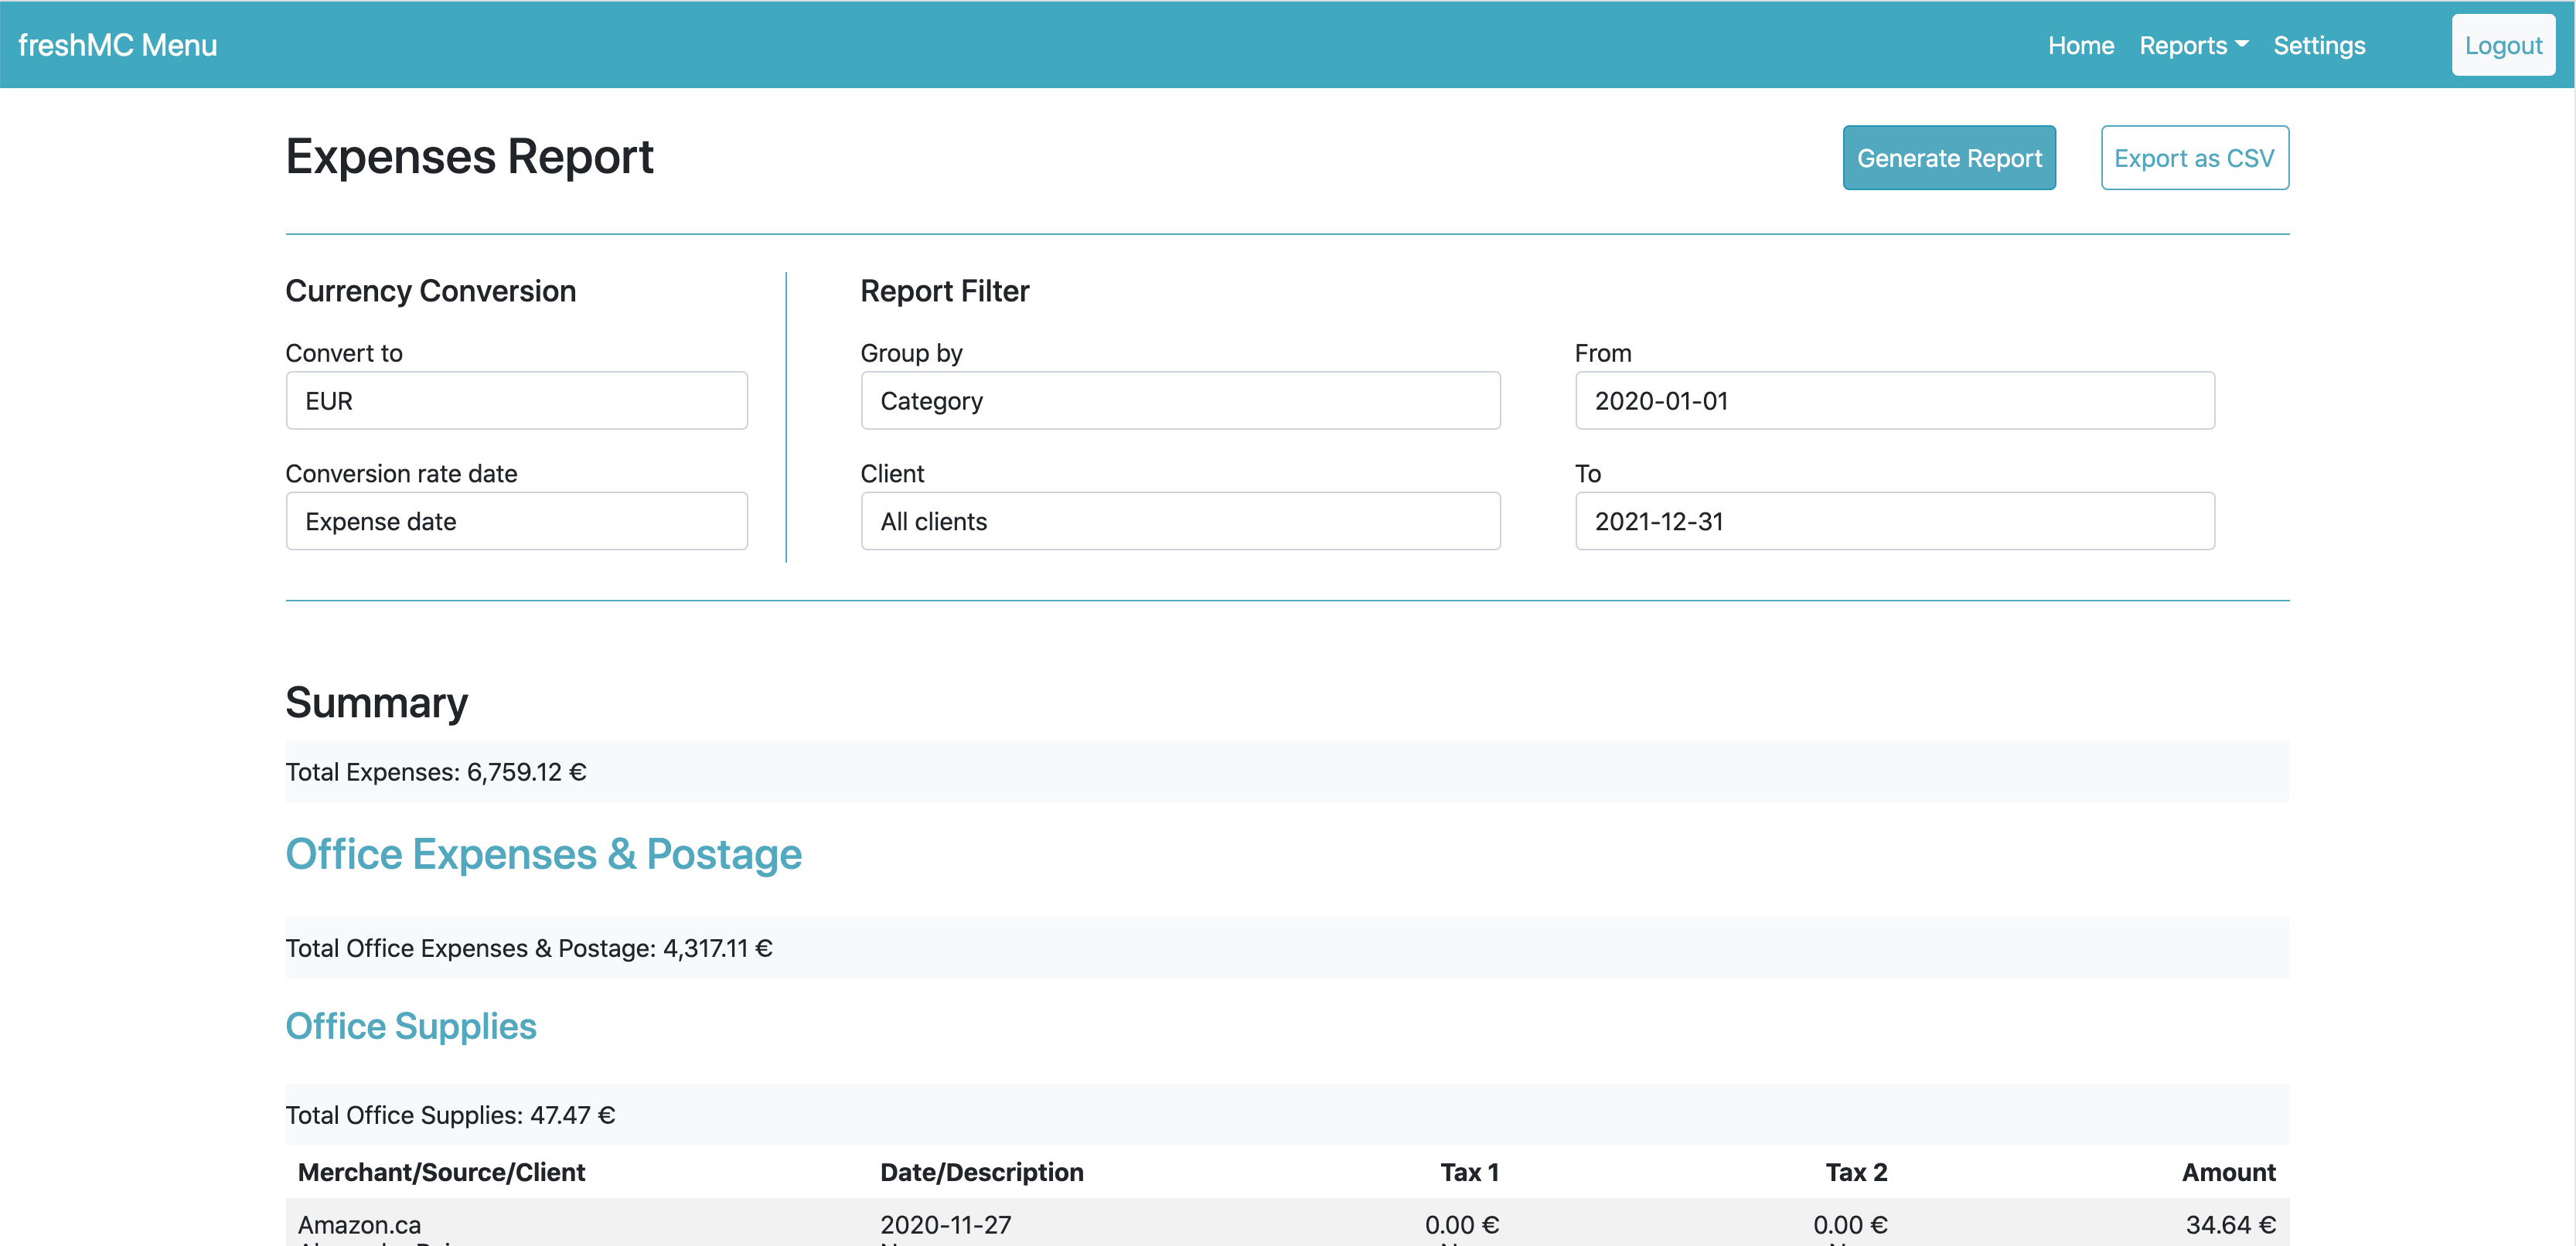Open the Client All clients dropdown
Screen dimensions: 2576x1246
click(x=1180, y=521)
